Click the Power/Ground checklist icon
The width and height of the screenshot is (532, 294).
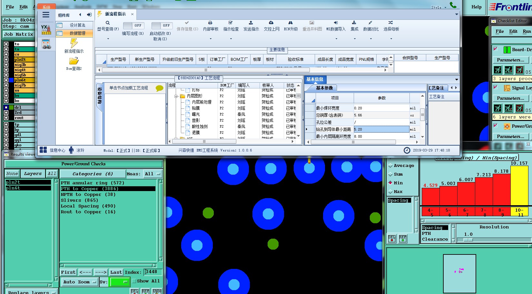(507, 126)
